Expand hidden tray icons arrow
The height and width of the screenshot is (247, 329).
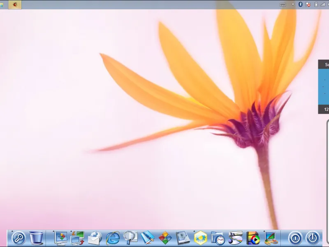click(x=293, y=4)
